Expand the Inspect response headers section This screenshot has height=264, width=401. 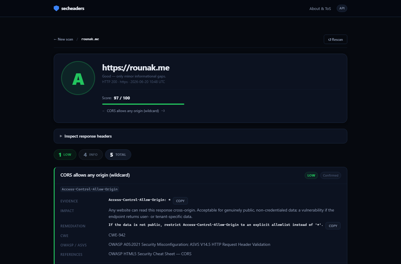click(201, 136)
